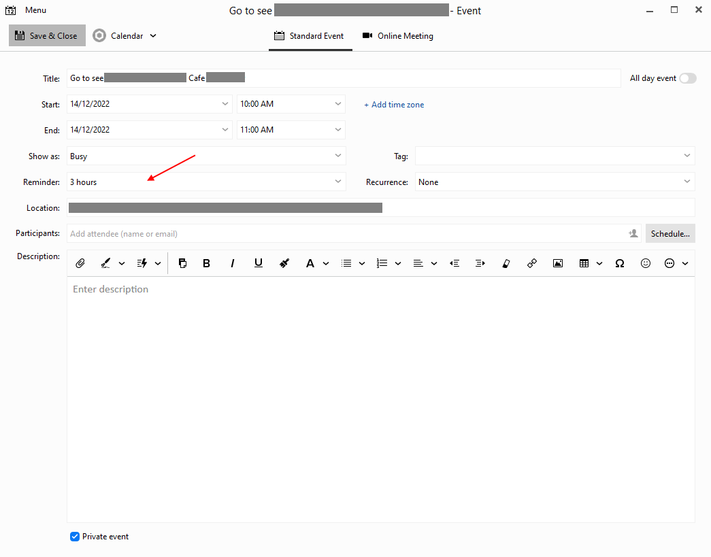This screenshot has height=557, width=711.
Task: Apply bold formatting in description toolbar
Action: point(206,263)
